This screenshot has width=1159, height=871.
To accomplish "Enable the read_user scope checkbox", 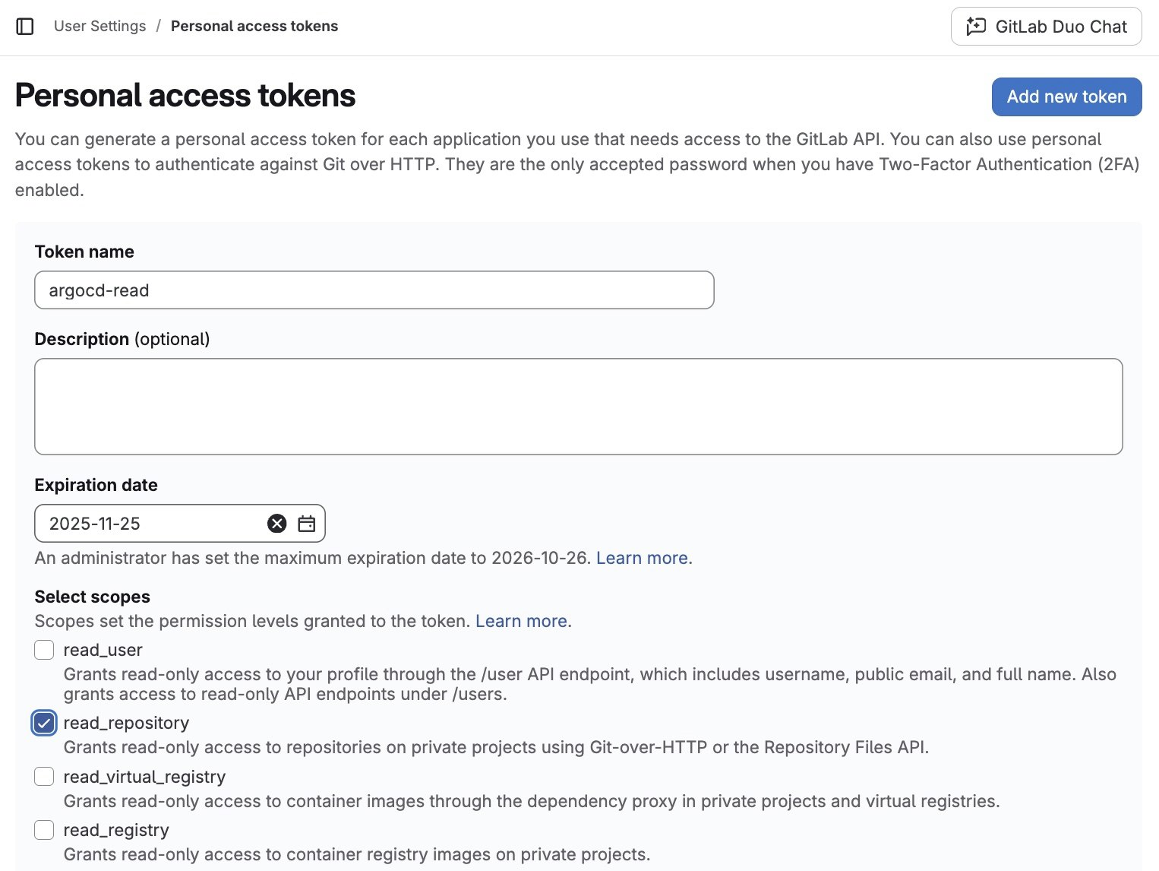I will pos(44,650).
